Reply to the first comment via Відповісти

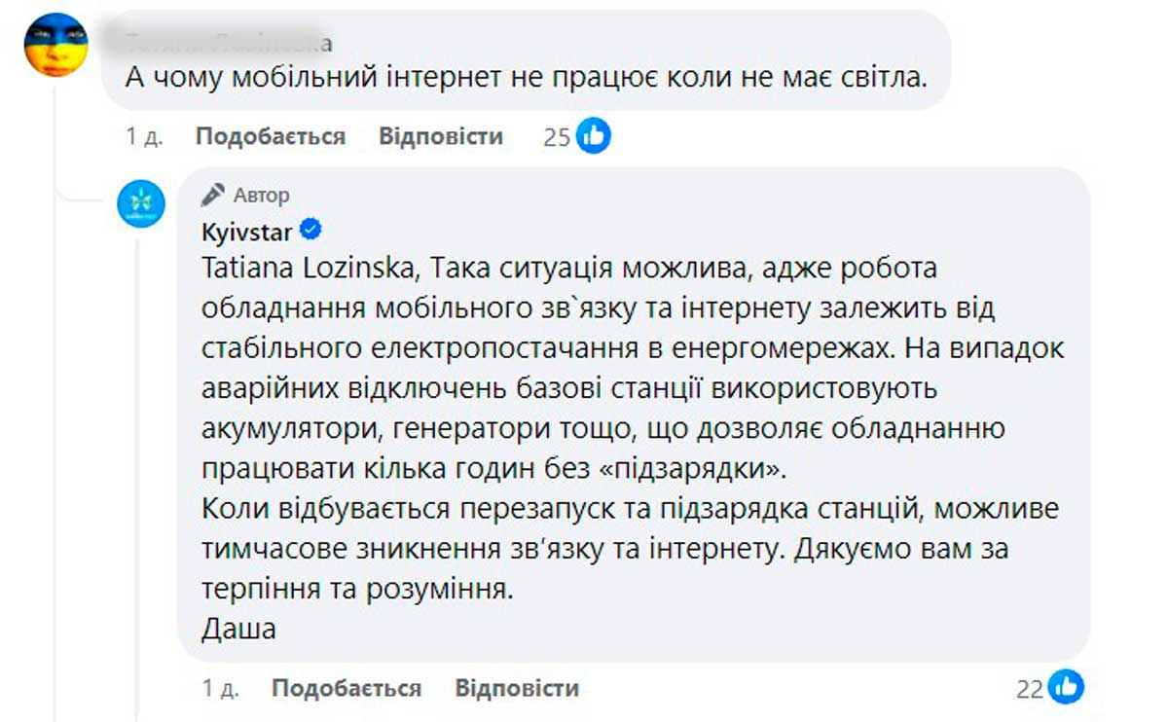coord(440,136)
